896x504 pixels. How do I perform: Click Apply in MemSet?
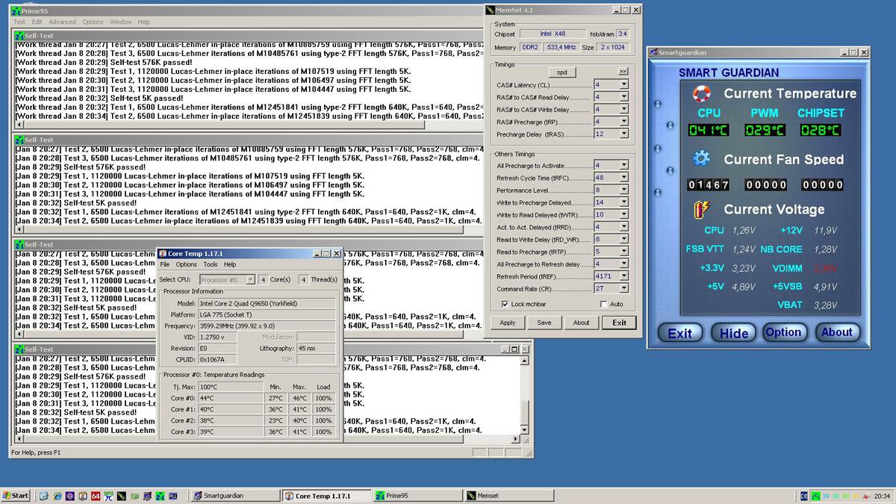508,323
